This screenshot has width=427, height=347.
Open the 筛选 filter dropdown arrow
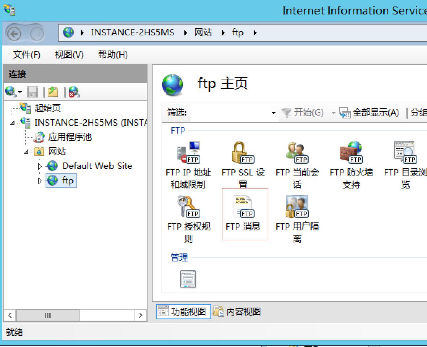[274, 113]
